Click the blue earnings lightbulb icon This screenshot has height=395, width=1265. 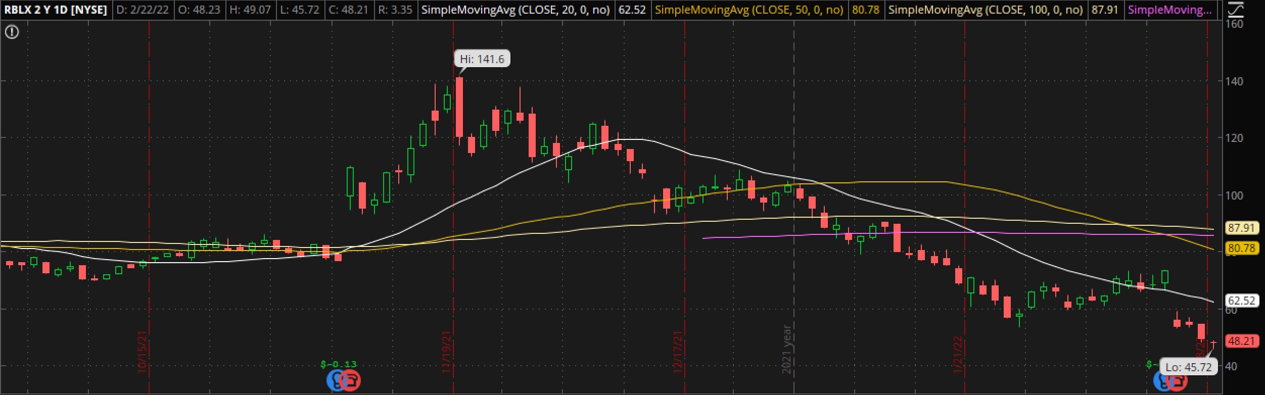tap(336, 380)
